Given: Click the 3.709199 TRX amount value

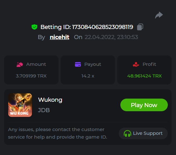Looking at the screenshot, I should pyautogui.click(x=31, y=76).
